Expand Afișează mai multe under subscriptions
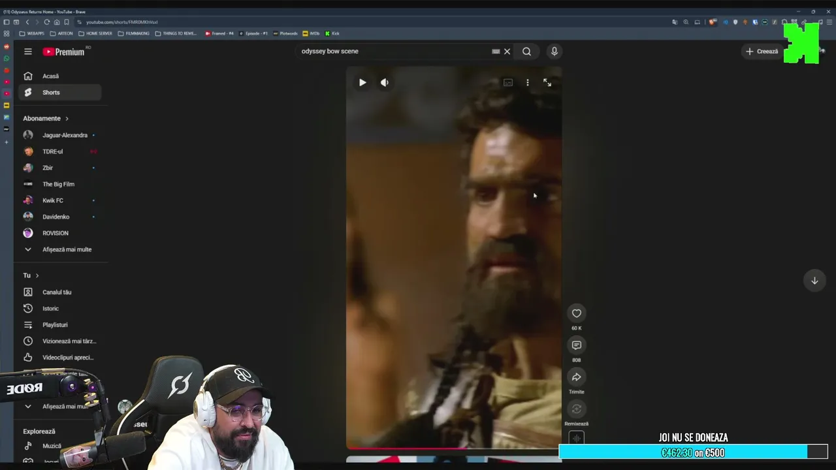Screen dimensions: 836x470 coord(60,249)
